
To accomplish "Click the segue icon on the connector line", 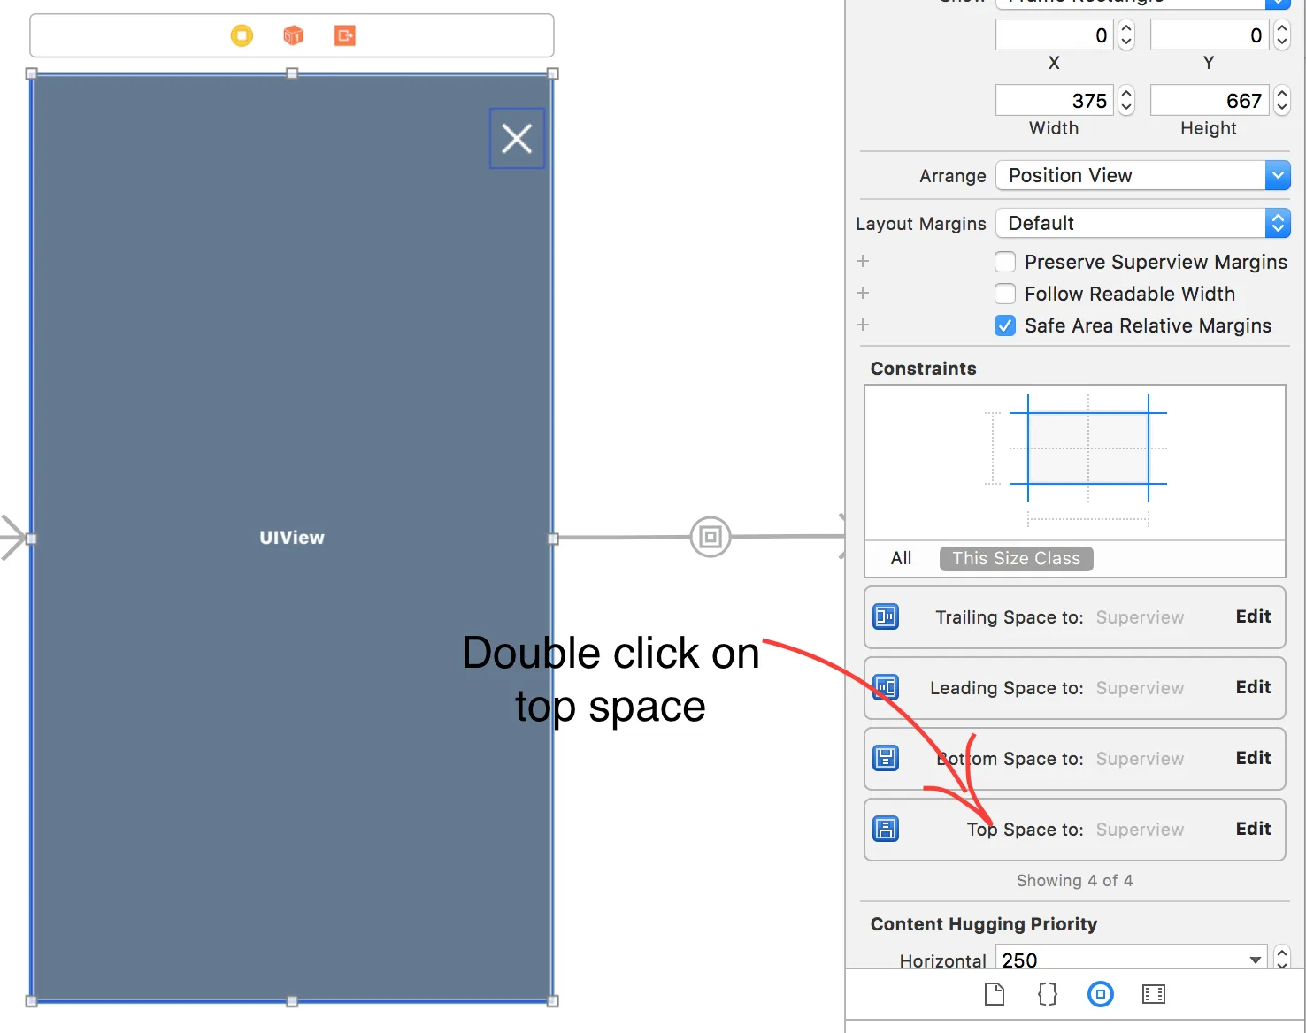I will [x=711, y=537].
